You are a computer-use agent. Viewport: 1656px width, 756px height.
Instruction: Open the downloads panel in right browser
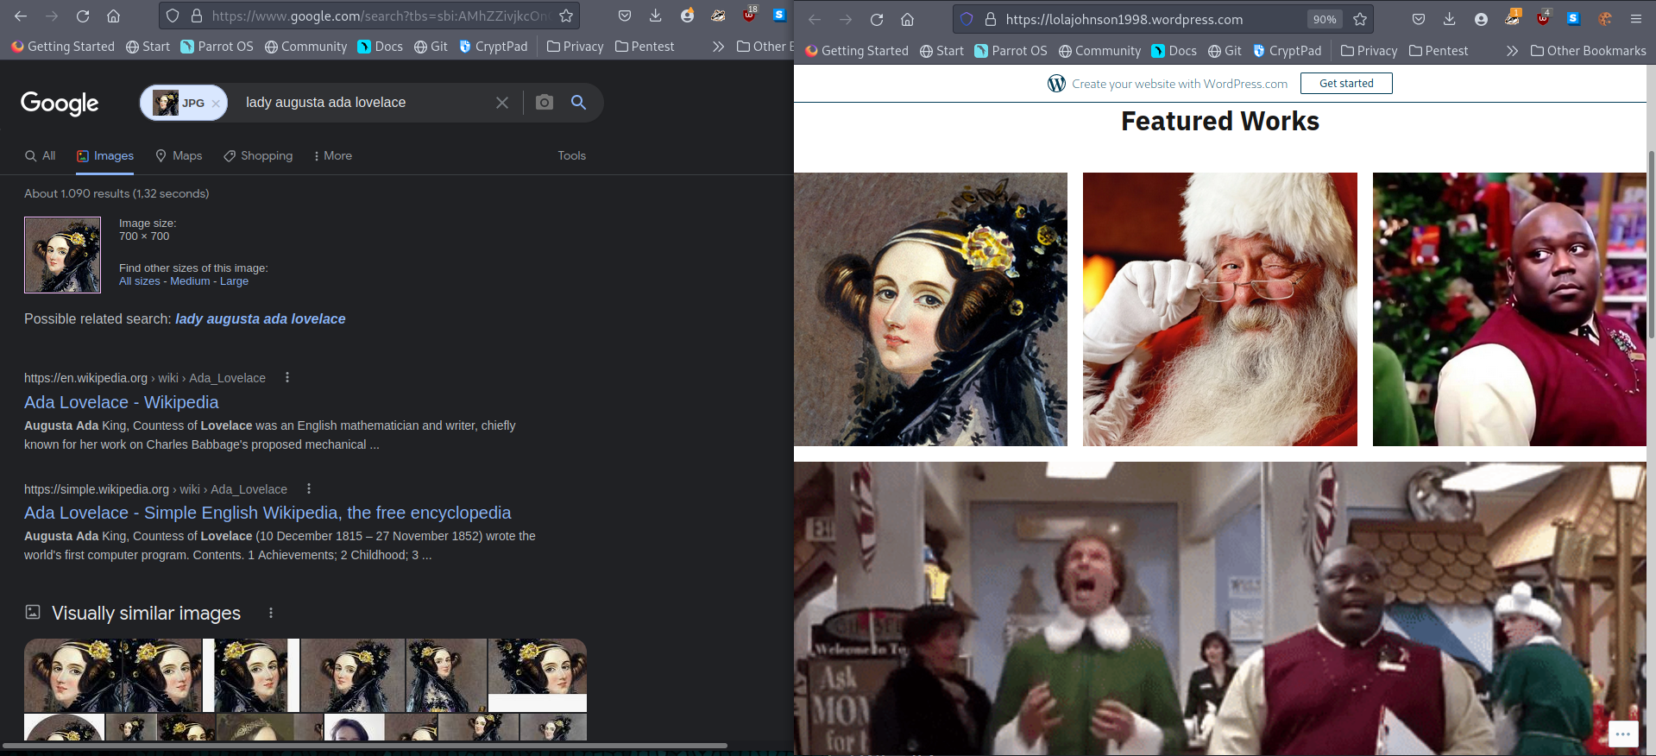1449,19
